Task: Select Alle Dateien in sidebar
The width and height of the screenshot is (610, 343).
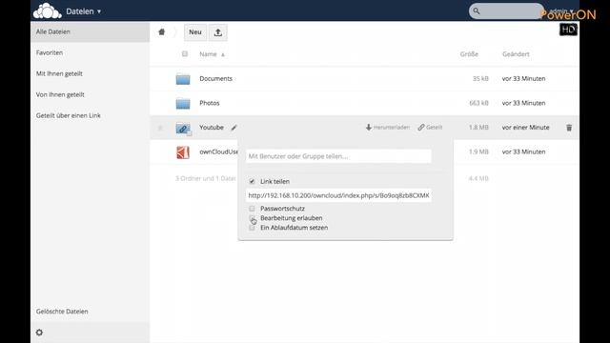Action: [90, 31]
